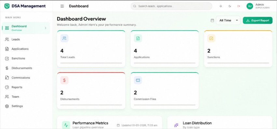Image resolution: width=277 pixels, height=129 pixels.
Task: Click the Total Leads progress bar
Action: [91, 63]
